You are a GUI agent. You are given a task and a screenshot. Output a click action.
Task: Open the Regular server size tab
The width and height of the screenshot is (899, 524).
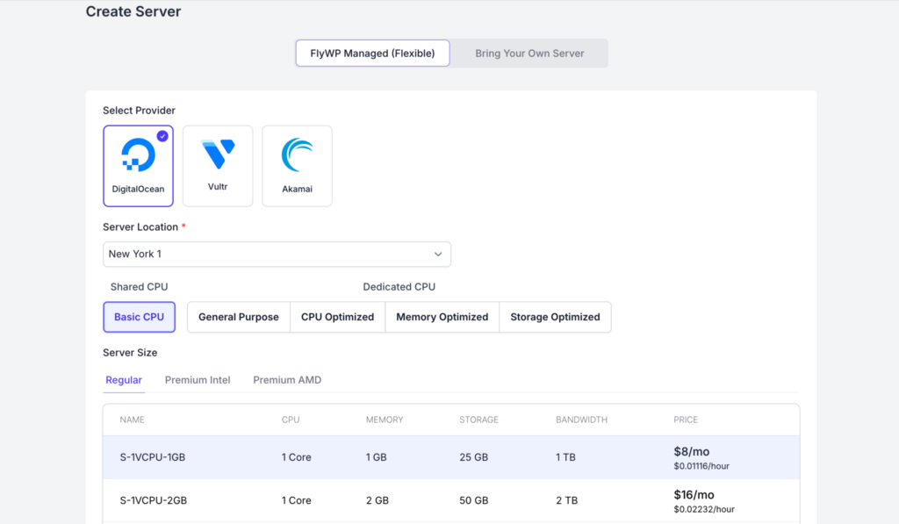coord(124,380)
